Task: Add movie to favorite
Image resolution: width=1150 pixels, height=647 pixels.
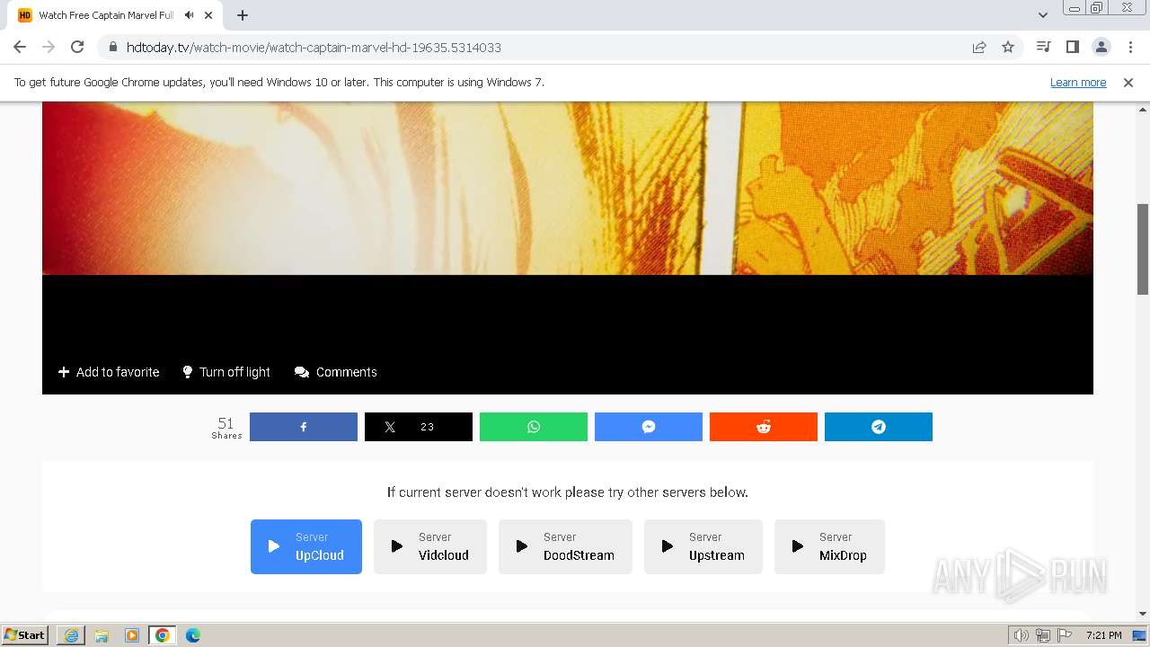Action: click(109, 372)
